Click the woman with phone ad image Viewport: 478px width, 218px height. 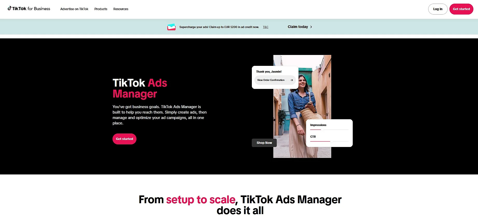(302, 106)
